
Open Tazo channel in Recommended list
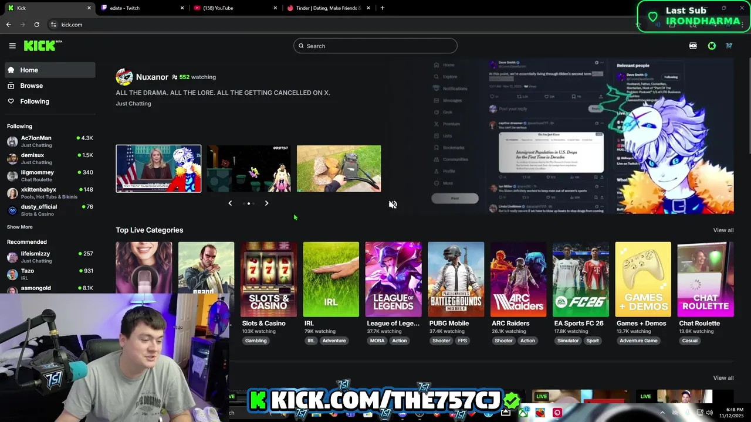[x=50, y=274]
